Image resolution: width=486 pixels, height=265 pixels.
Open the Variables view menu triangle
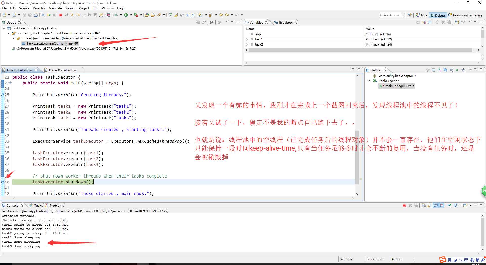point(470,22)
